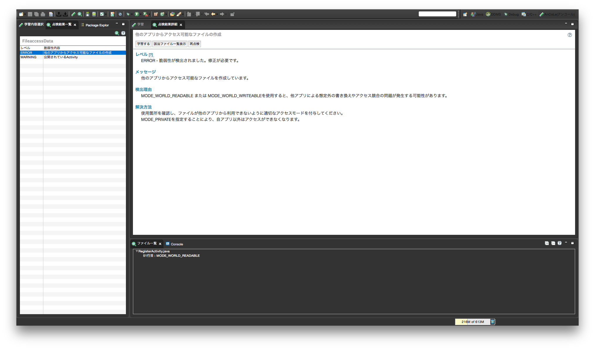Click the green pencil learn icon in toolbar

73,14
